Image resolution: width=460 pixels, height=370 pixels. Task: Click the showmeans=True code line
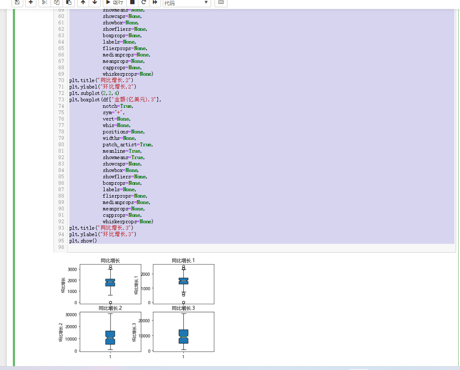tap(123, 157)
